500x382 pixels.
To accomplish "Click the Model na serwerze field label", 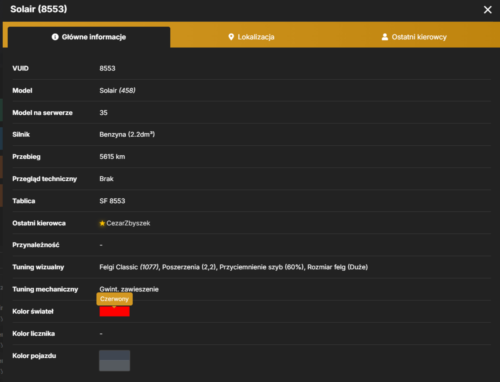I will (x=42, y=112).
